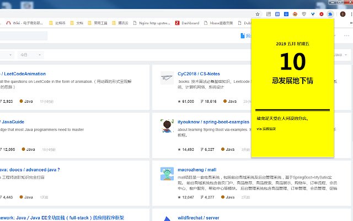
Task: Click the CS-Notes paper plane avatar
Action: 167,78
